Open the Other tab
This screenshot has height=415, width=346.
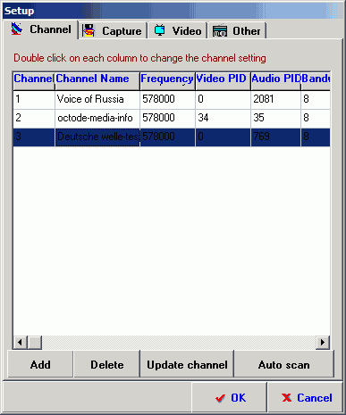tap(237, 30)
